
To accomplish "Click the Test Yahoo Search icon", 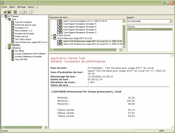I will [x=13, y=39].
